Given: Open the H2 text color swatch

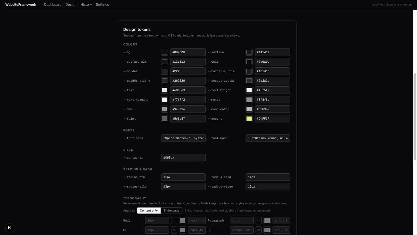Looking at the screenshot, I should pos(267,230).
